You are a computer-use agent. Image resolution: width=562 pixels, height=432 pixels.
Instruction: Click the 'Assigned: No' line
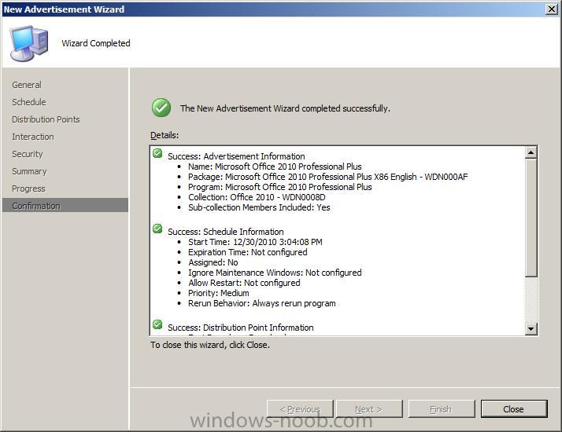[213, 262]
